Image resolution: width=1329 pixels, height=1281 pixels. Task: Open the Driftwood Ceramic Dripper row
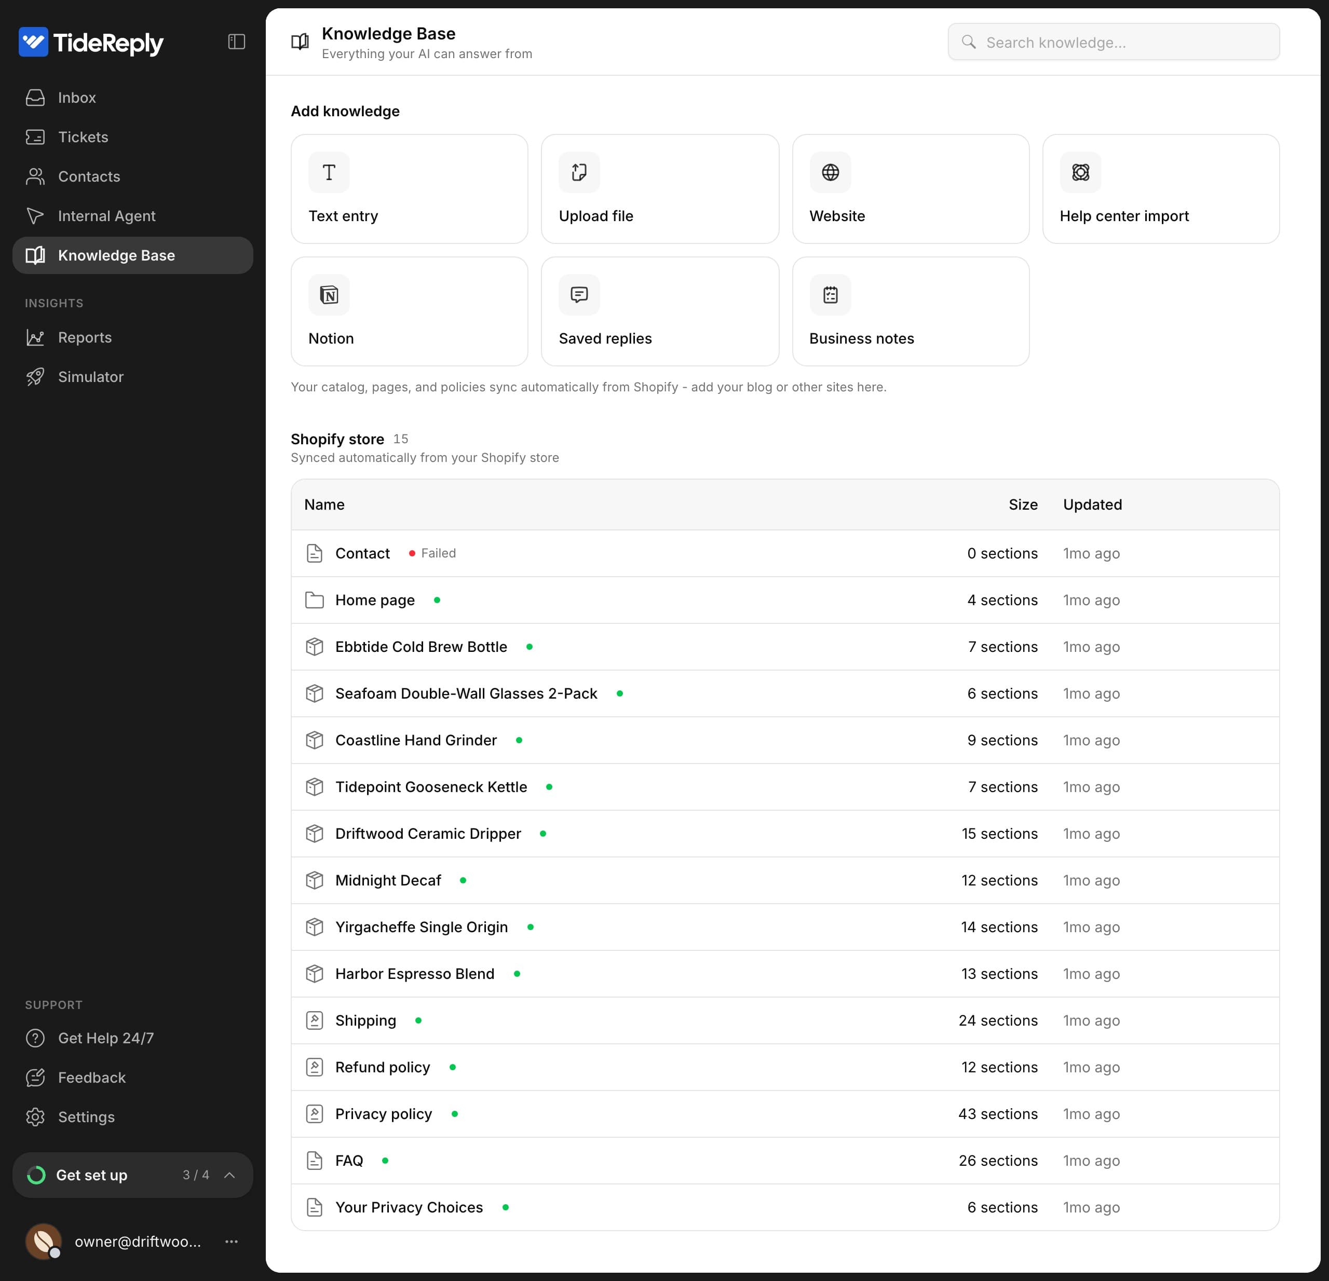coord(784,833)
